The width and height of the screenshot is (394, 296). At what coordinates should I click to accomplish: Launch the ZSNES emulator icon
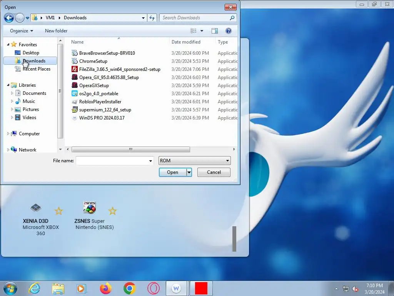pos(89,207)
